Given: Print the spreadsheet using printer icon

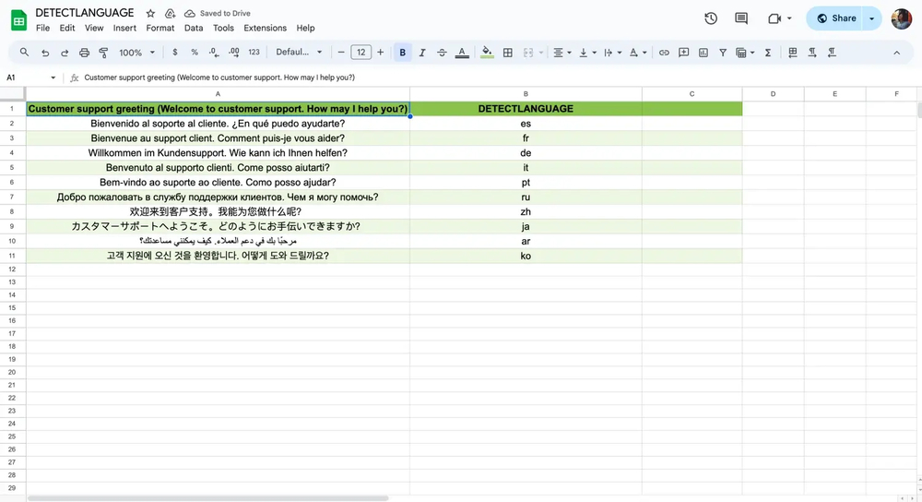Looking at the screenshot, I should click(85, 53).
